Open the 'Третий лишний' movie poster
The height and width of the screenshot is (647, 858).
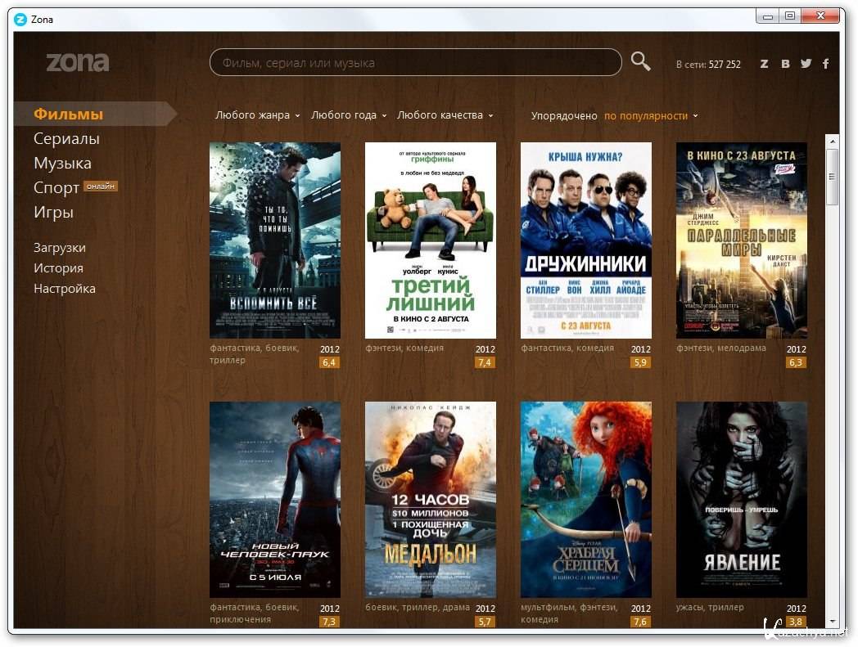(x=430, y=240)
